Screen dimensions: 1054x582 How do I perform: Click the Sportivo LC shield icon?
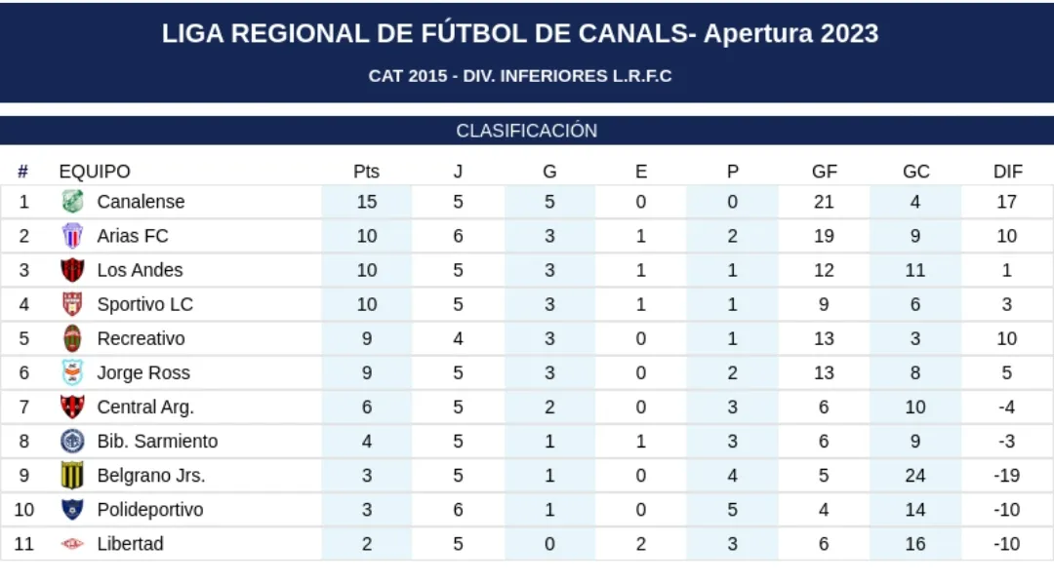click(72, 304)
